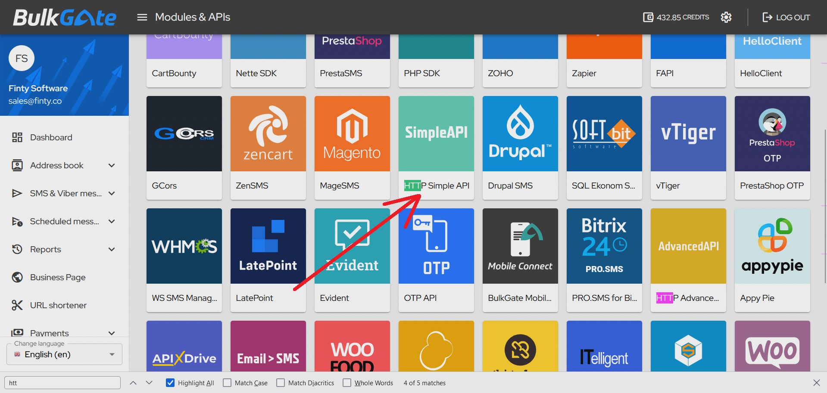Screen dimensions: 827x393
Task: Click sales@finty.co account email
Action: tap(35, 101)
